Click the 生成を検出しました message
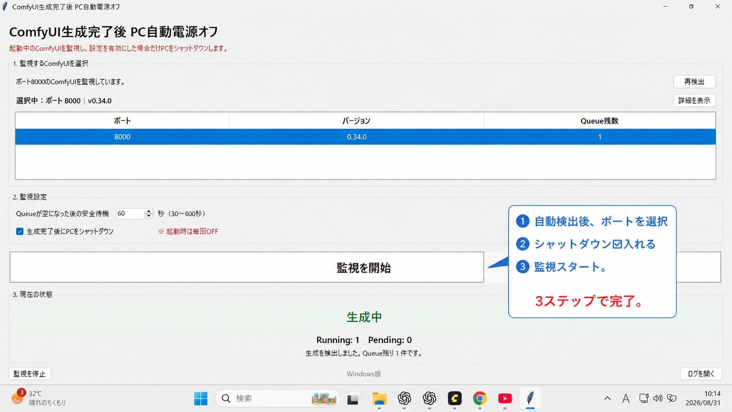This screenshot has width=732, height=412. click(x=364, y=353)
